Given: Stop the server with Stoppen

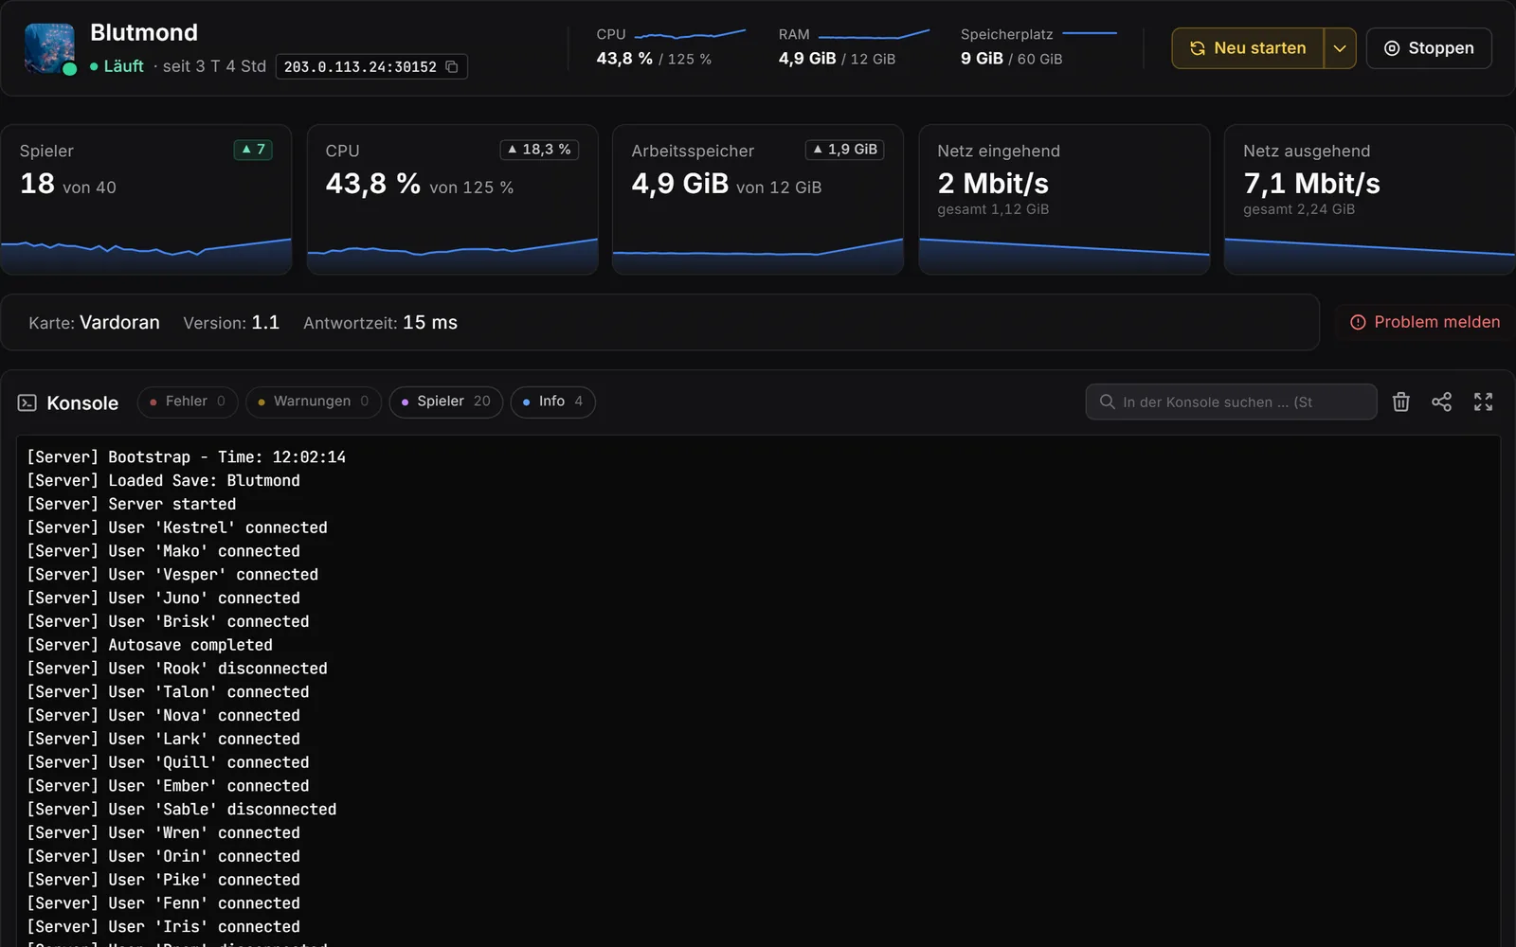Looking at the screenshot, I should (1429, 48).
